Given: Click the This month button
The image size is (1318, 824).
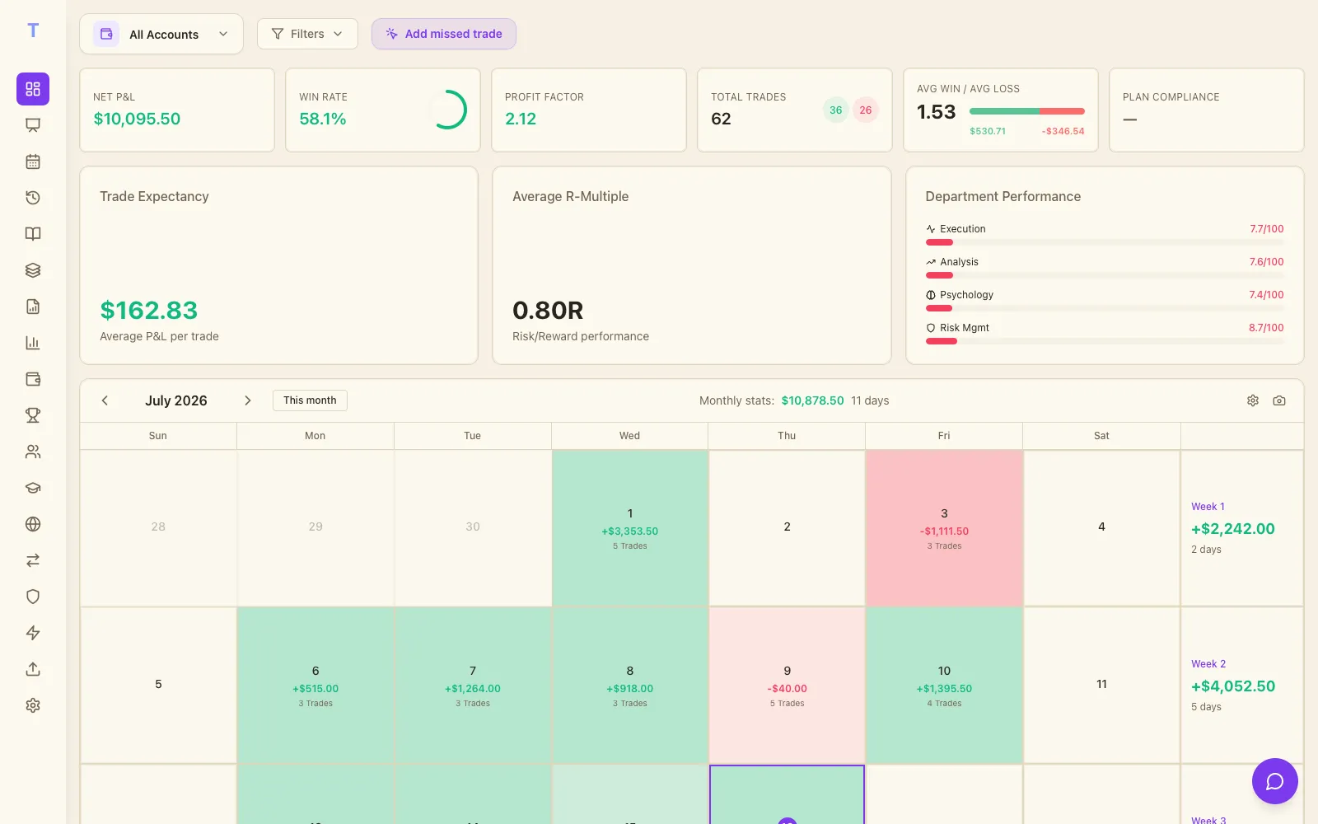Looking at the screenshot, I should [310, 400].
